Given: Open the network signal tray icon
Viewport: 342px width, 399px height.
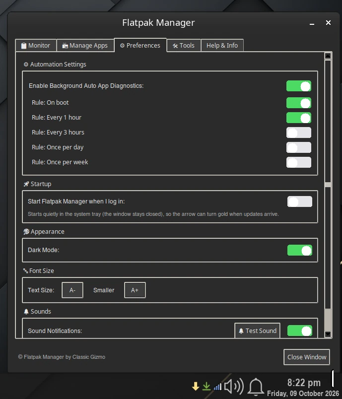Looking at the screenshot, I should coord(217,387).
